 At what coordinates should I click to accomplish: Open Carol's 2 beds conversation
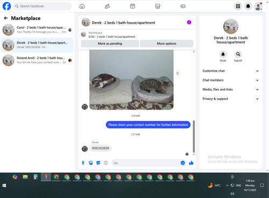point(37,30)
